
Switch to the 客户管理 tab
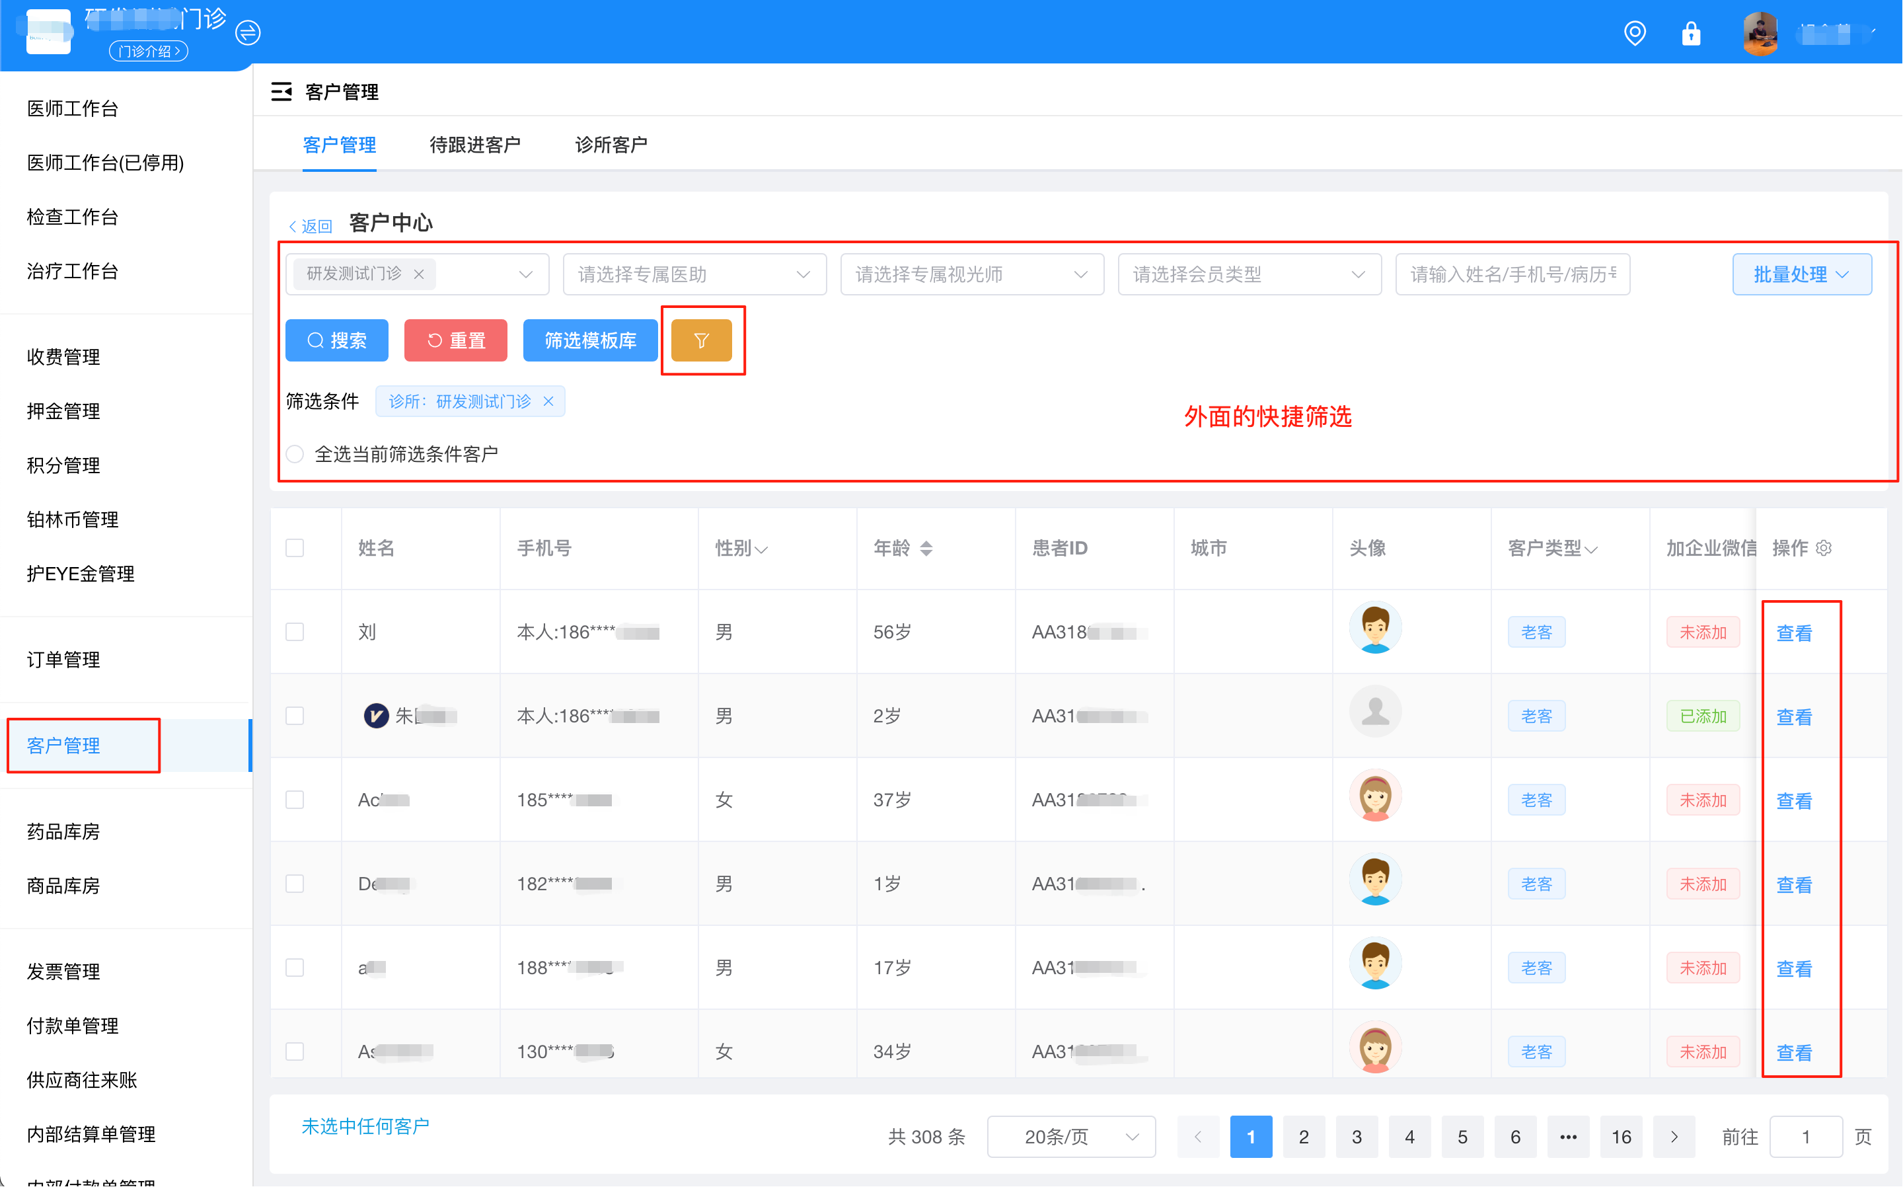point(339,145)
